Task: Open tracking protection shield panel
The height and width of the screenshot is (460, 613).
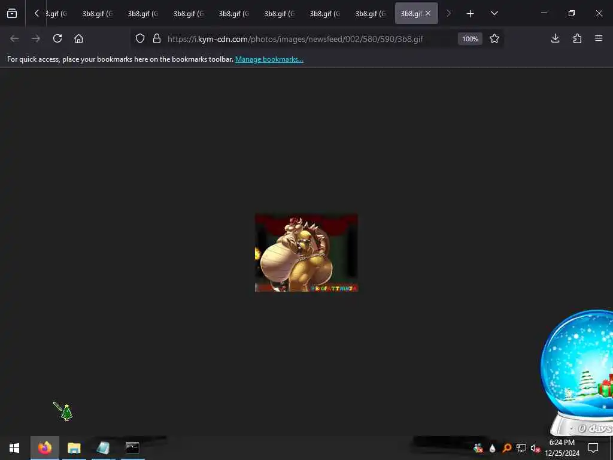Action: 140,38
